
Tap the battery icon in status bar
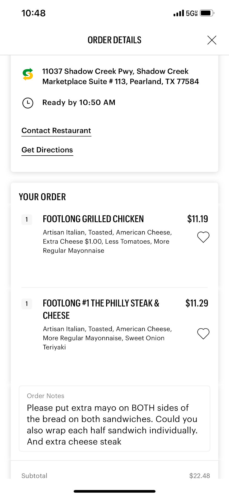click(x=207, y=13)
